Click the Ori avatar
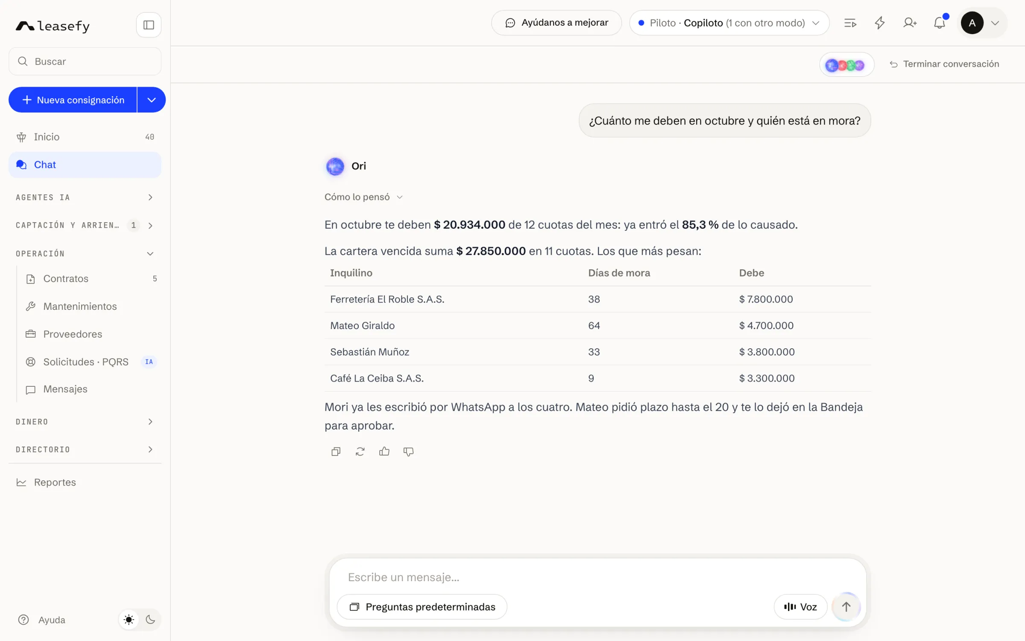Viewport: 1025px width, 641px height. tap(335, 166)
